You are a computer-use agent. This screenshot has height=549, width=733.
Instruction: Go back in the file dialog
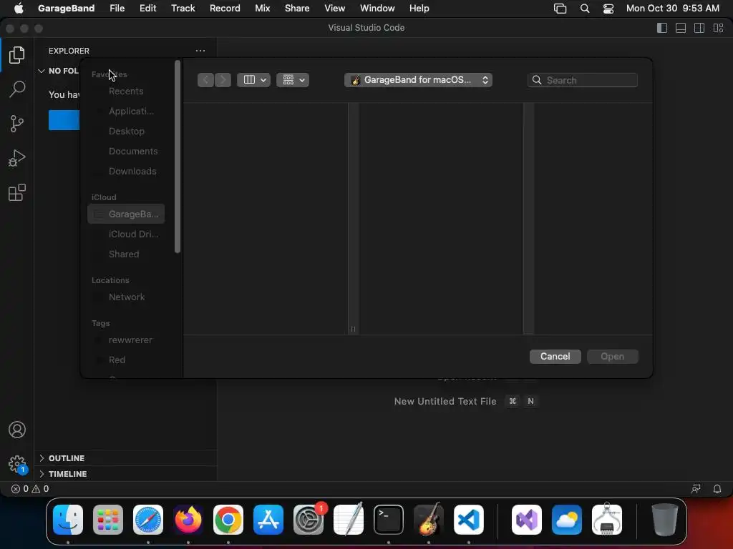point(205,80)
